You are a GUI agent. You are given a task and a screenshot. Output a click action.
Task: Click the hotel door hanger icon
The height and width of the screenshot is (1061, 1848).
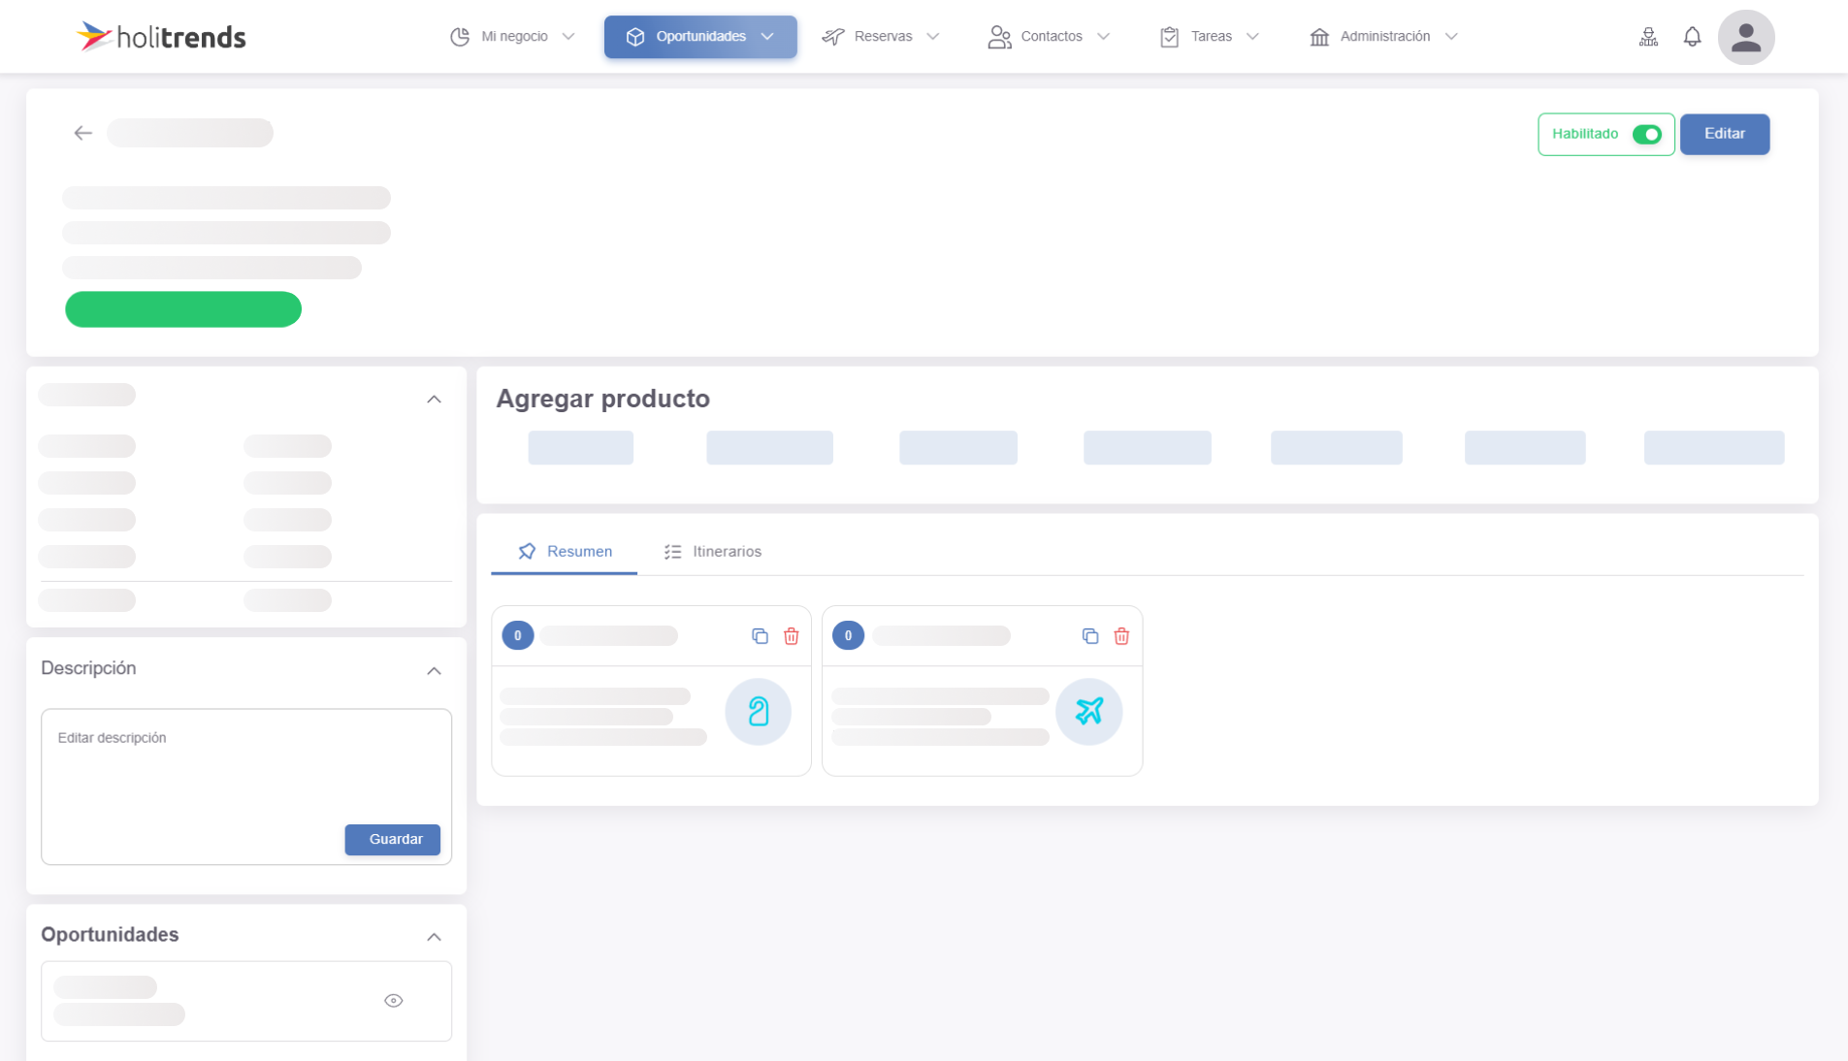(x=759, y=712)
